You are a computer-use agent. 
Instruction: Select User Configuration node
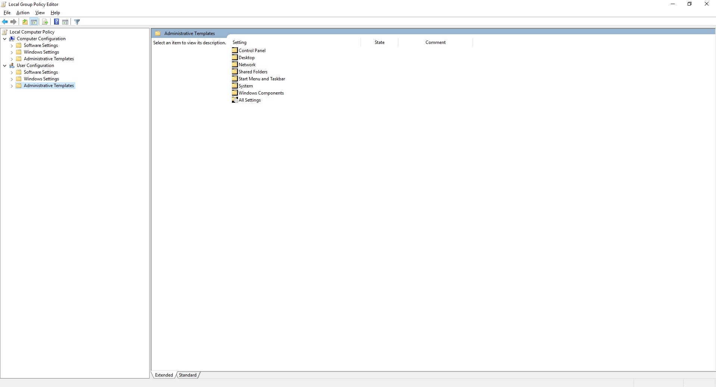pyautogui.click(x=35, y=65)
